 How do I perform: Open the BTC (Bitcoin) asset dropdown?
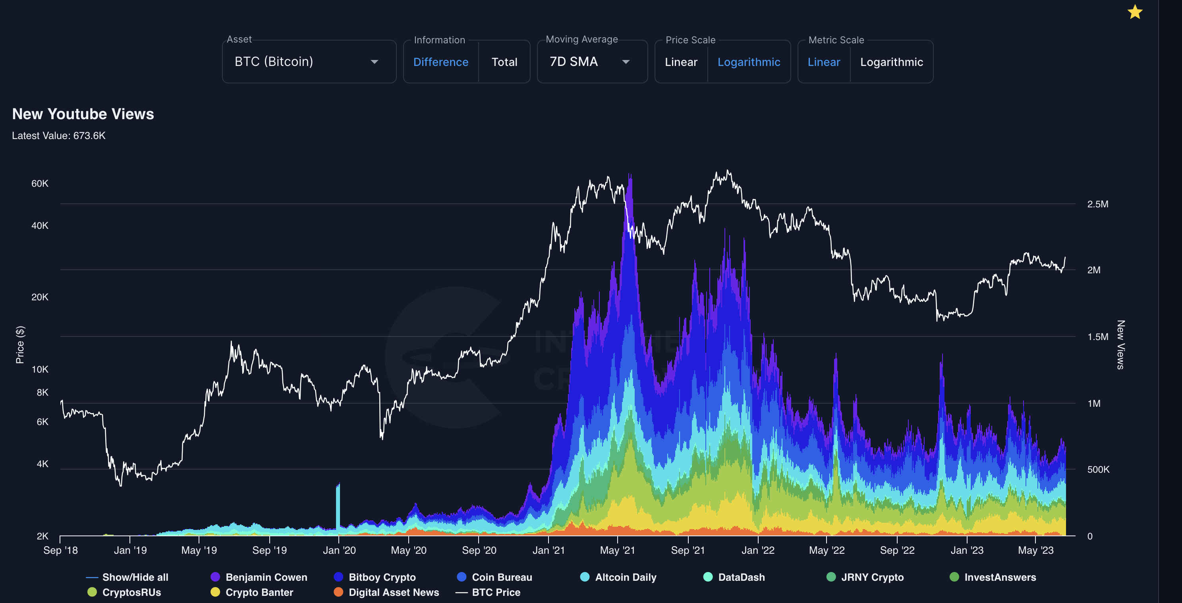point(274,62)
